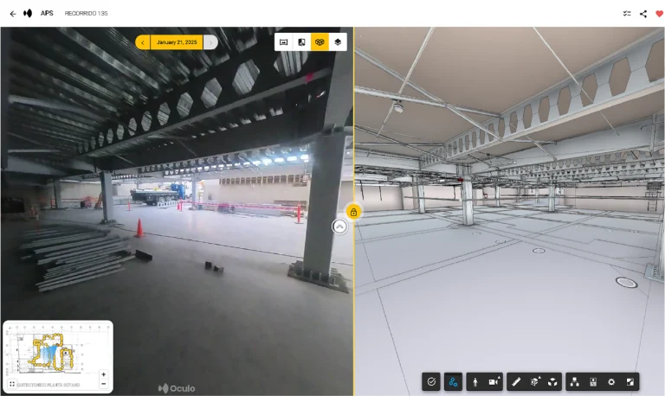The image size is (665, 396).
Task: Go to previous capture date
Action: (x=143, y=42)
